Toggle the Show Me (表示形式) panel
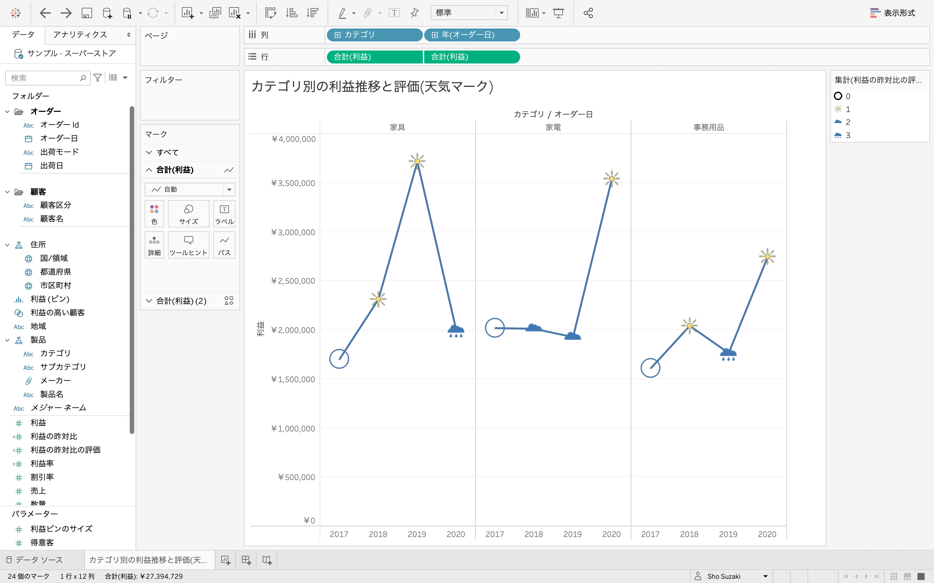Screen dimensions: 934x583 892,13
